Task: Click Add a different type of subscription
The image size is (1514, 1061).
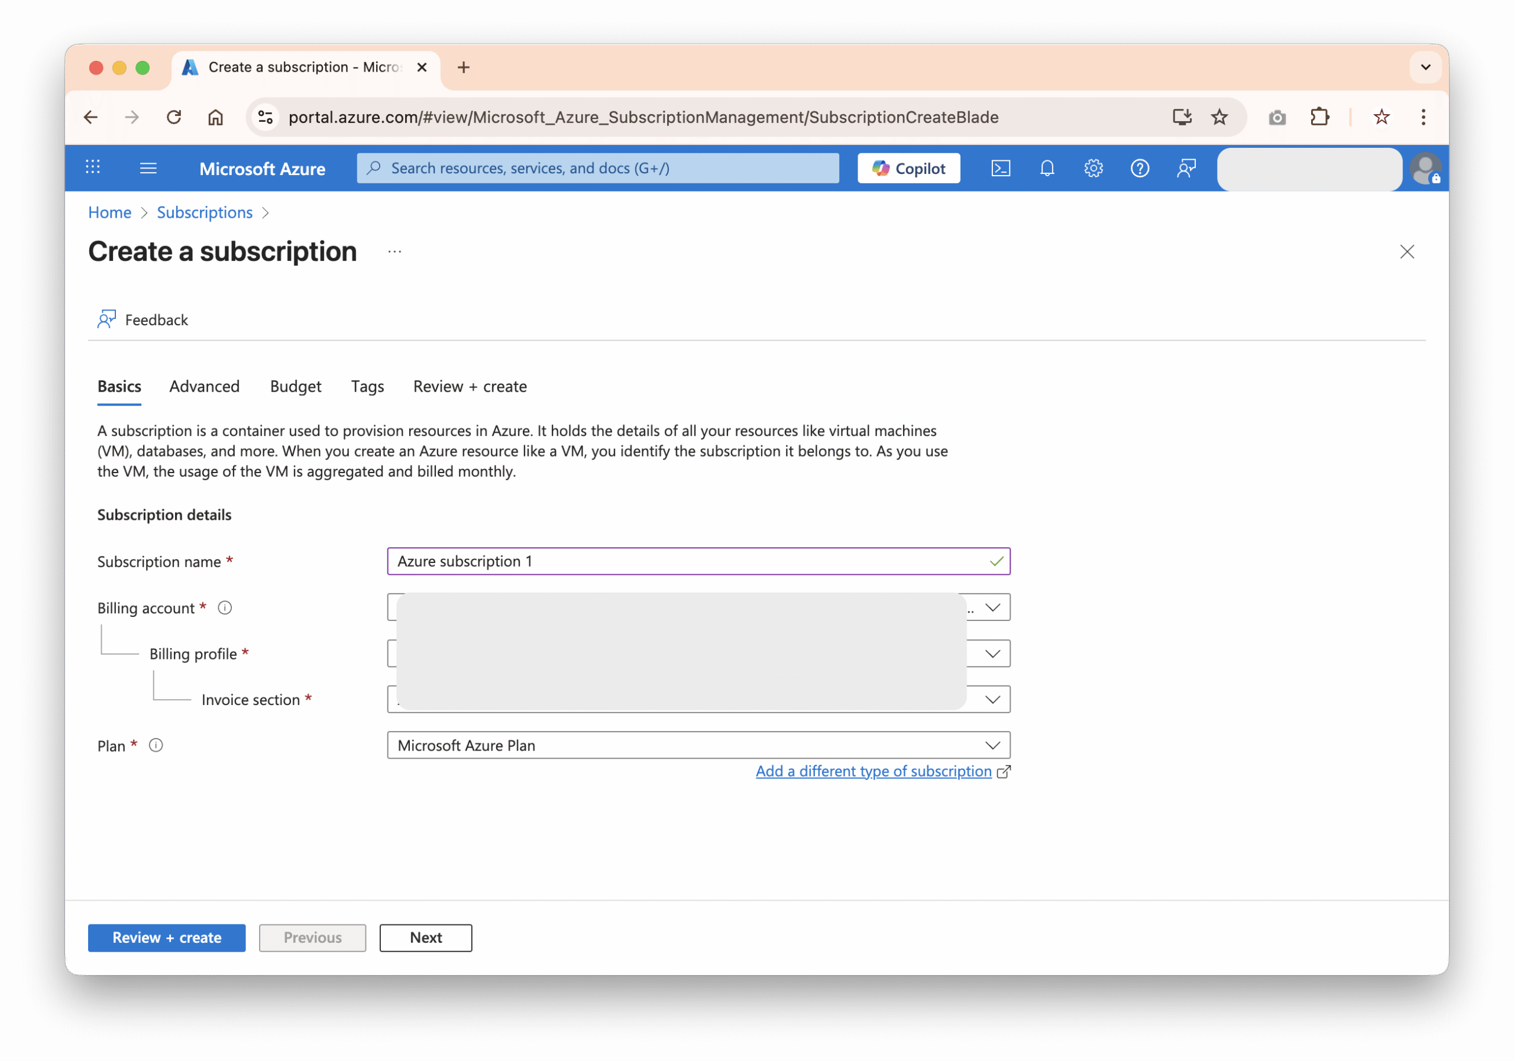Action: pos(873,771)
